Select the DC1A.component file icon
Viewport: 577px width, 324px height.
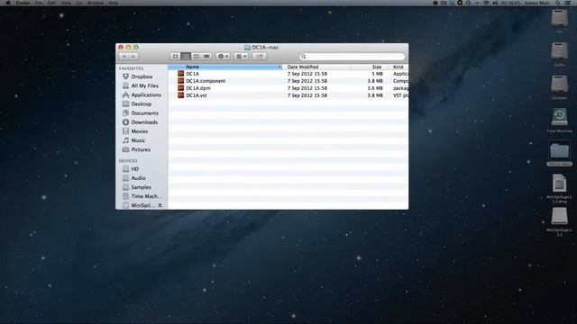[x=180, y=81]
